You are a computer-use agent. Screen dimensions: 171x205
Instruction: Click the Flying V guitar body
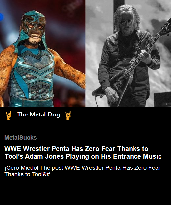(x=115, y=86)
